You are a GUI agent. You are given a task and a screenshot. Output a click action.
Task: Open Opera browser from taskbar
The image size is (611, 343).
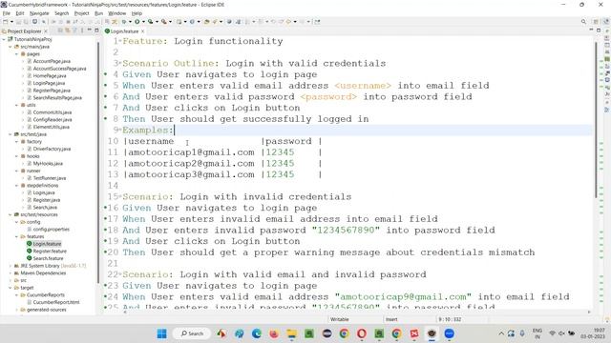coord(362,333)
